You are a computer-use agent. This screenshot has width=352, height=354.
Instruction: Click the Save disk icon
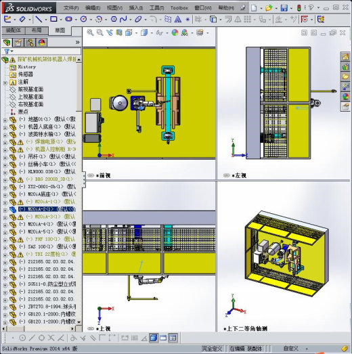[x=284, y=8]
